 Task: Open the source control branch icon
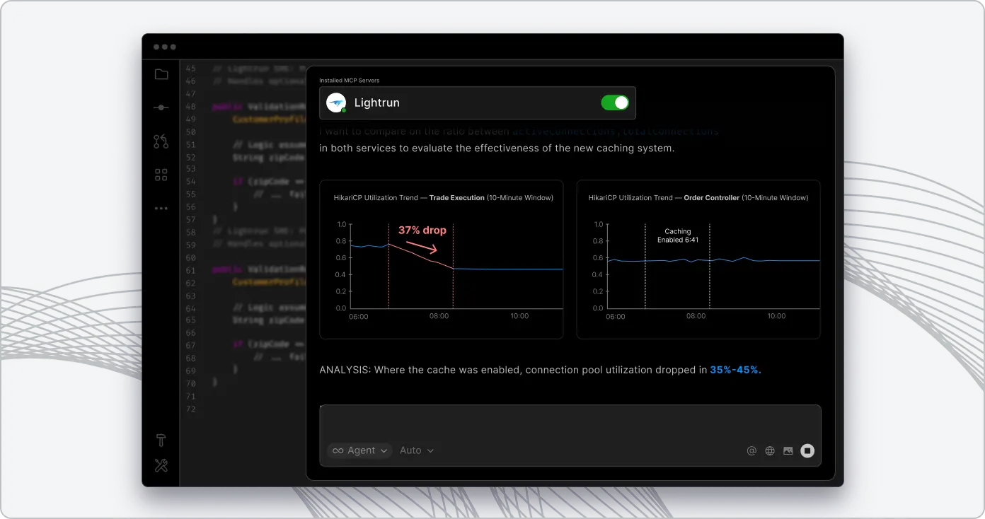[161, 141]
